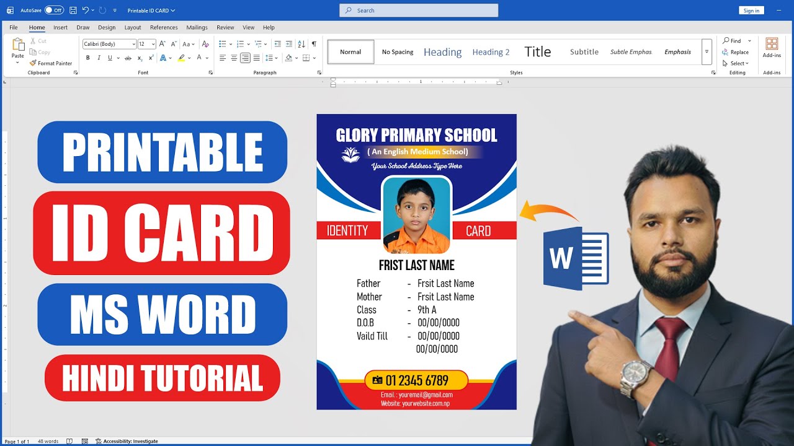This screenshot has width=794, height=446.
Task: Toggle Superscript formatting
Action: 151,58
